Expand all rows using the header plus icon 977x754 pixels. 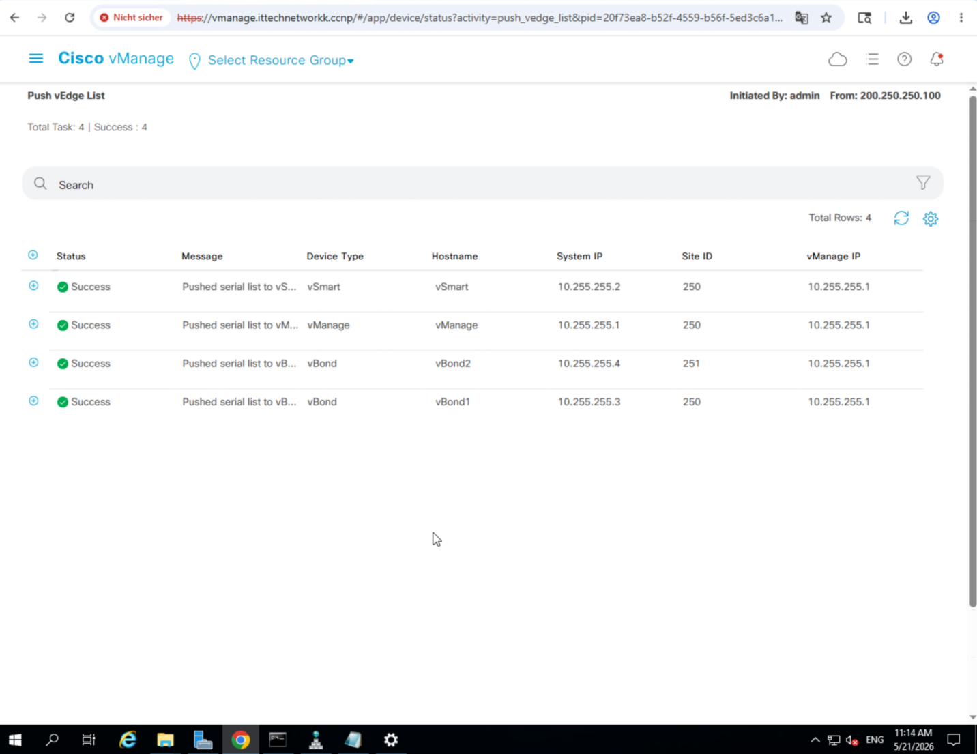click(x=33, y=255)
